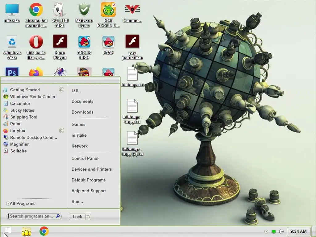Open the Photoshop Ps desktop icon
Screen dimensions: 316x237
pos(12,72)
